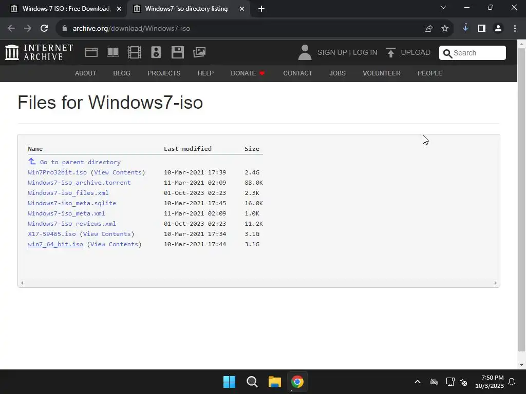
Task: Click the user avatar icon
Action: 305,53
